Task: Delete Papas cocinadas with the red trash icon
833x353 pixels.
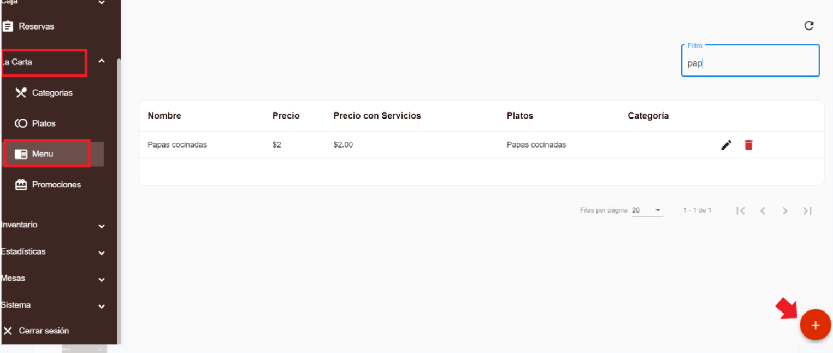Action: click(748, 145)
